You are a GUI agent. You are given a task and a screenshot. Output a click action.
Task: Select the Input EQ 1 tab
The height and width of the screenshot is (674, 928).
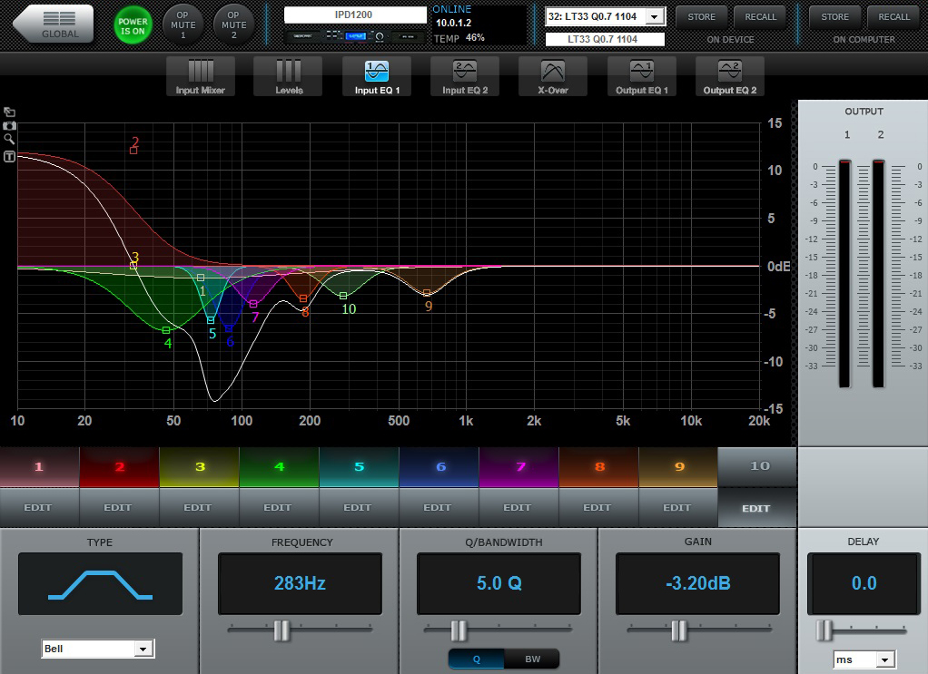pos(377,76)
